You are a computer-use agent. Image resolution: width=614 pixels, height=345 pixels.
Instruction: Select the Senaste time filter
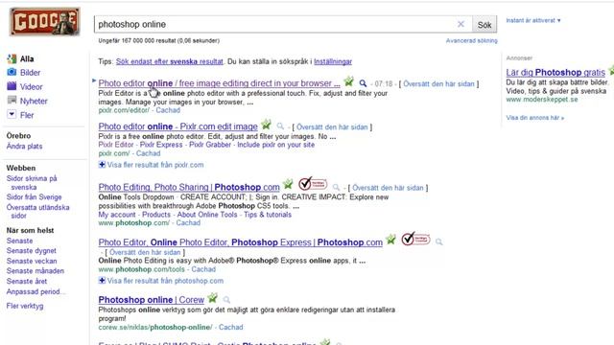pos(19,241)
